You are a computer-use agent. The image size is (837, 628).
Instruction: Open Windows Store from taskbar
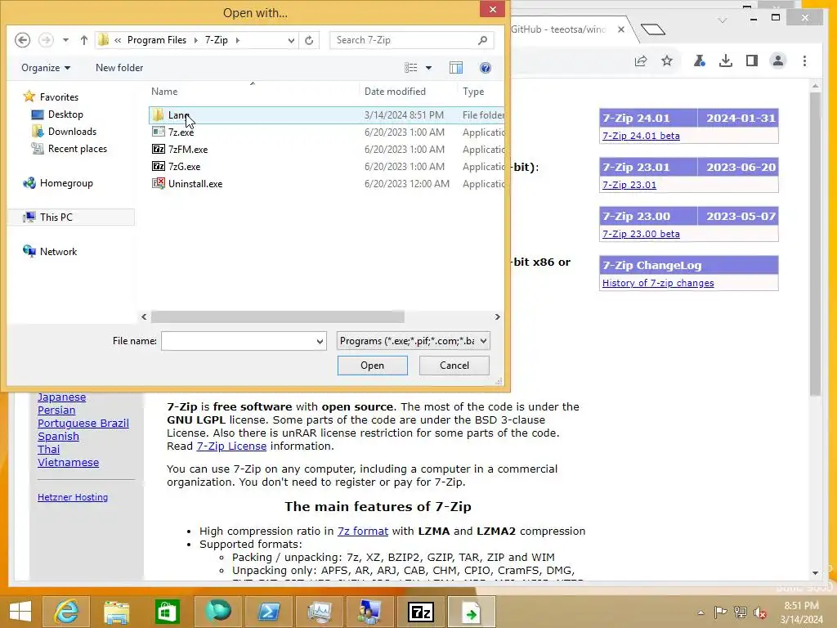[167, 612]
